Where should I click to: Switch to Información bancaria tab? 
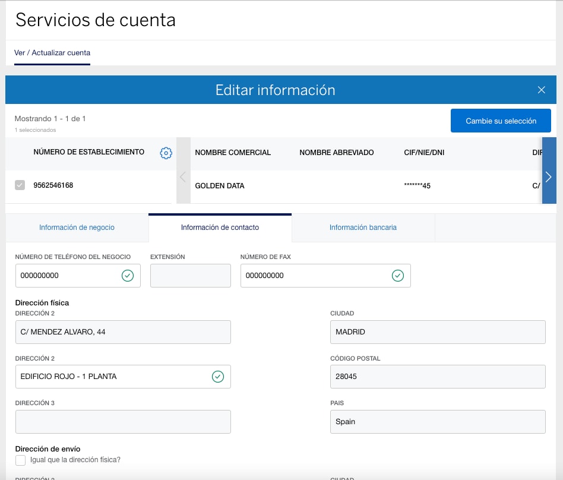(x=363, y=227)
